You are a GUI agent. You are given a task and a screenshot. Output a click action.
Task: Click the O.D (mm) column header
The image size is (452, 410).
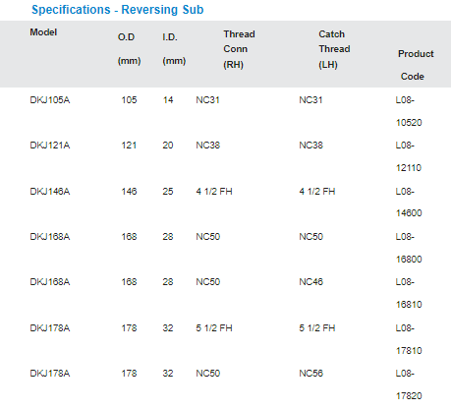click(129, 49)
